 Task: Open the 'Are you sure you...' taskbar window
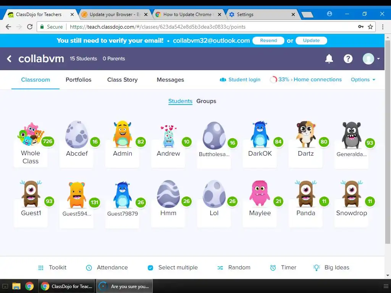click(x=124, y=286)
